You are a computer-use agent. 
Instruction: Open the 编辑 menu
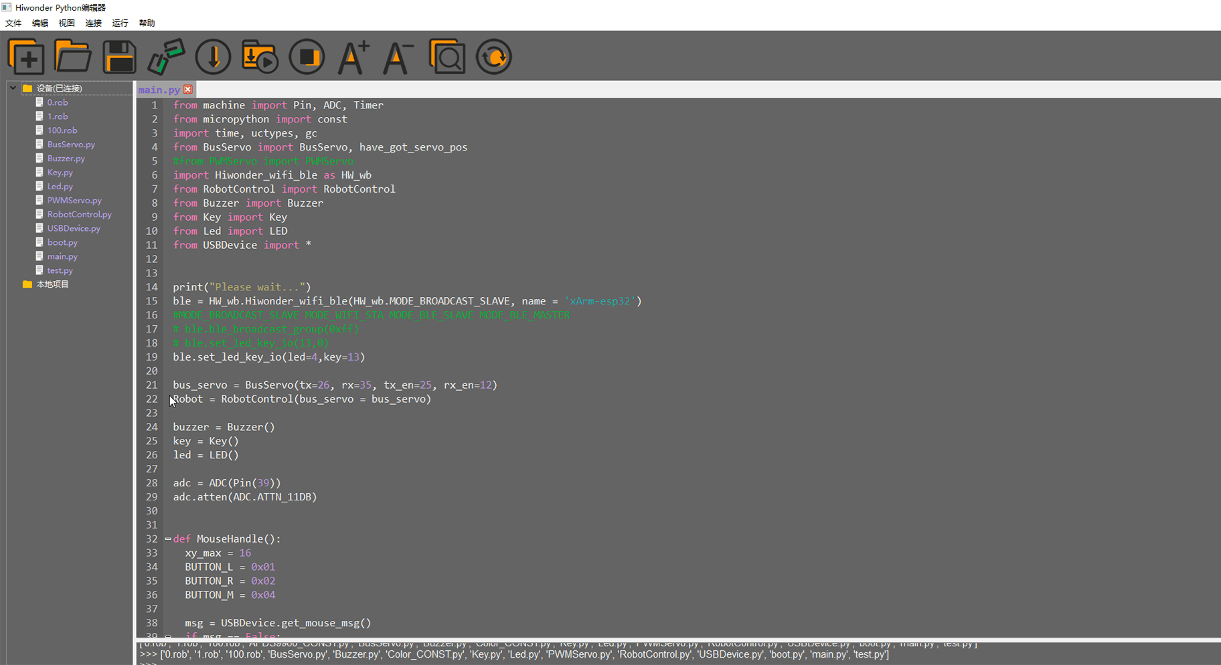[40, 23]
